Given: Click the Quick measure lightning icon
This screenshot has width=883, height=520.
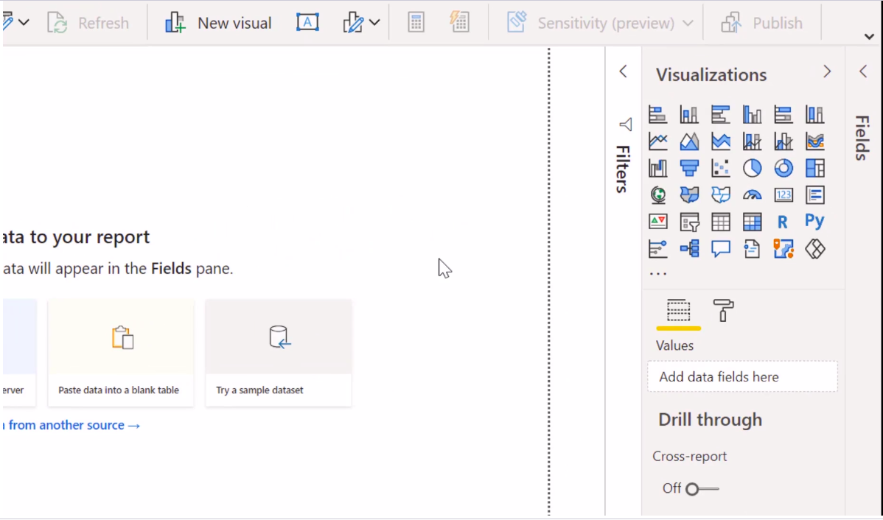Looking at the screenshot, I should point(459,23).
